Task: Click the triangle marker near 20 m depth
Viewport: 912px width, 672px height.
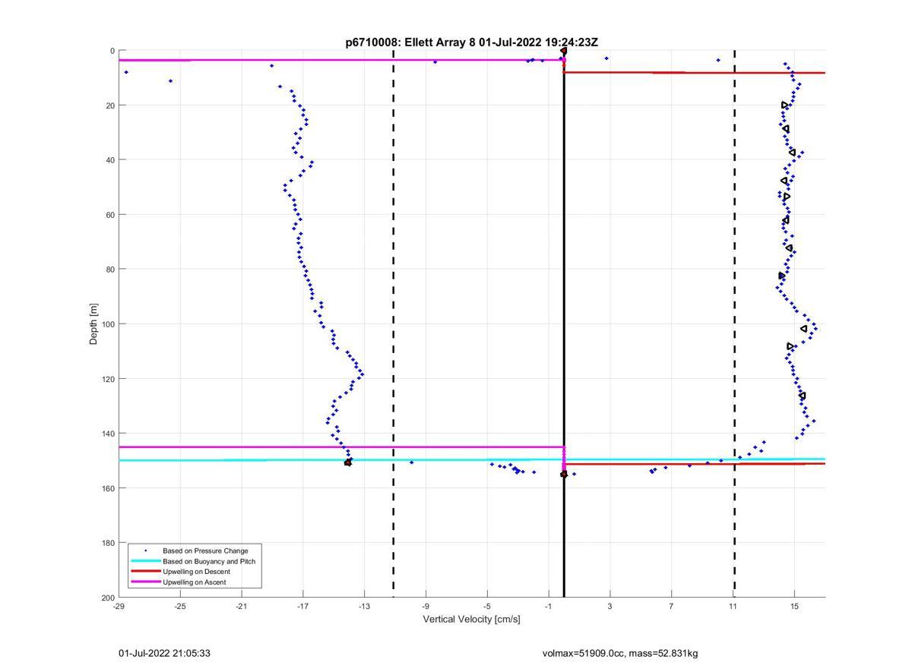Action: (x=785, y=106)
